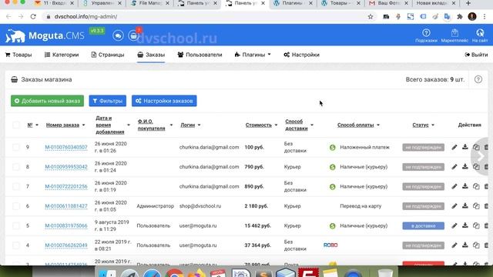Open a new browser tab with plus

pyautogui.click(x=468, y=3)
